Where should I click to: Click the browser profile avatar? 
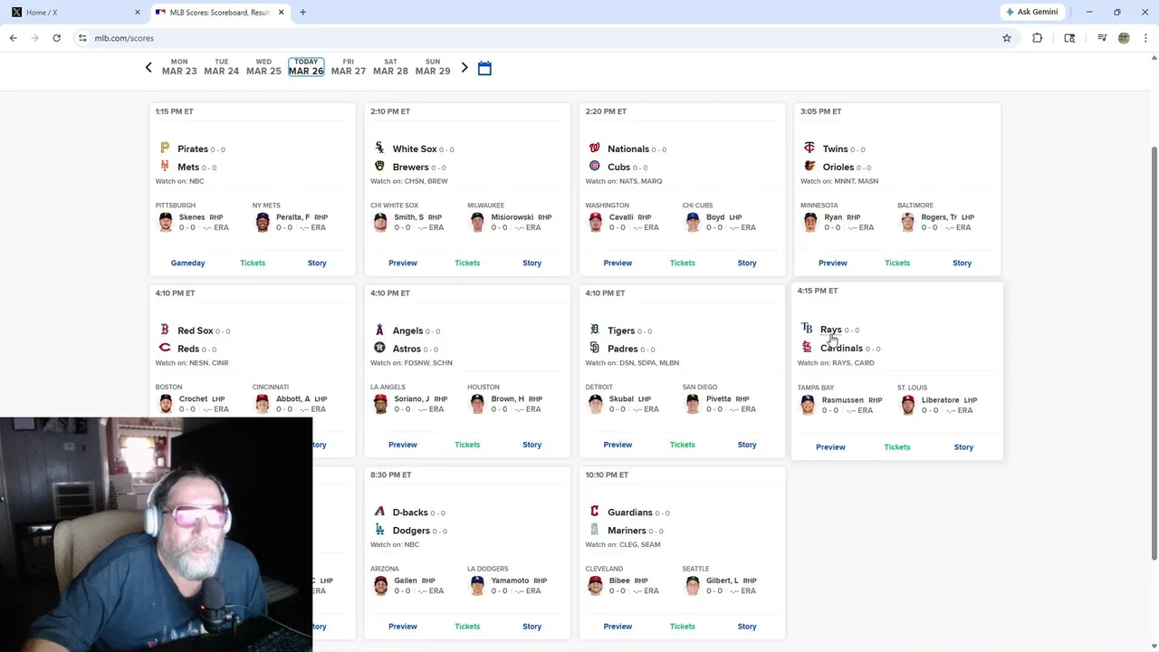tap(1124, 38)
